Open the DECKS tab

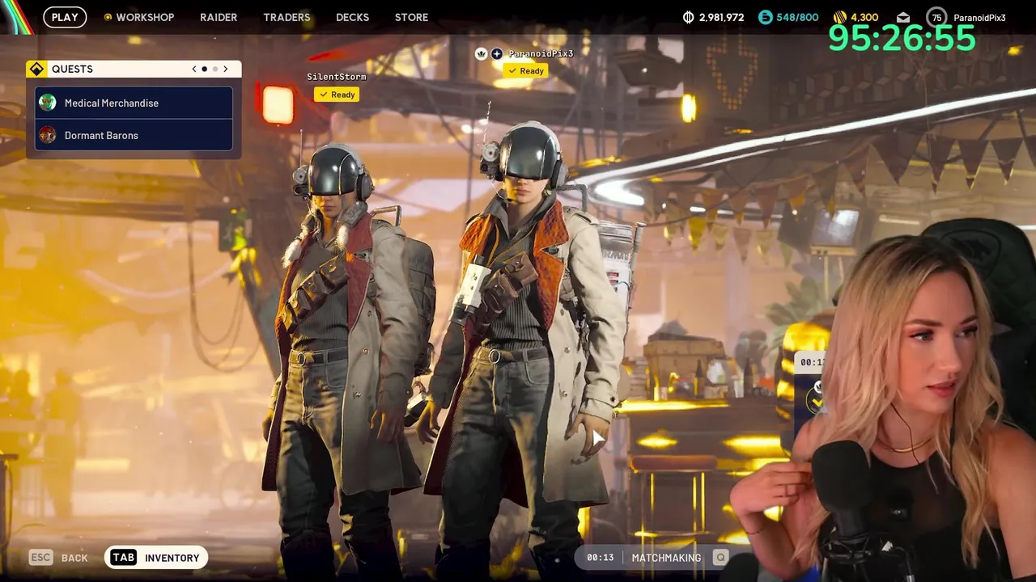[x=352, y=17]
